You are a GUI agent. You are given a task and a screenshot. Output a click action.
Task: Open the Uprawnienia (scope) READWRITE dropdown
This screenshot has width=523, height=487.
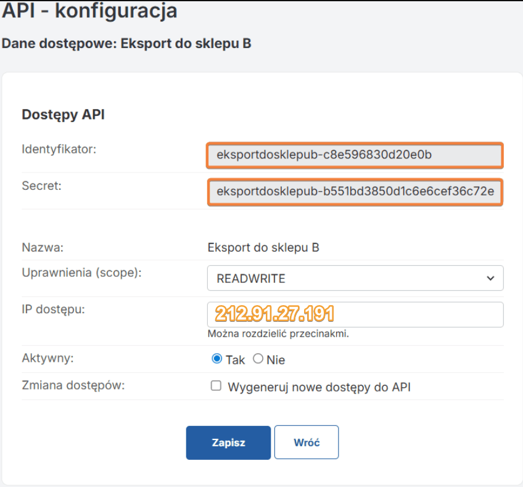click(355, 278)
